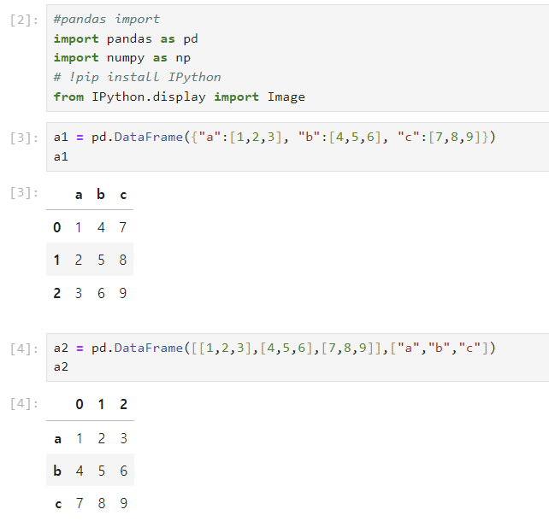Click column header '2' in a2 table

[x=124, y=404]
